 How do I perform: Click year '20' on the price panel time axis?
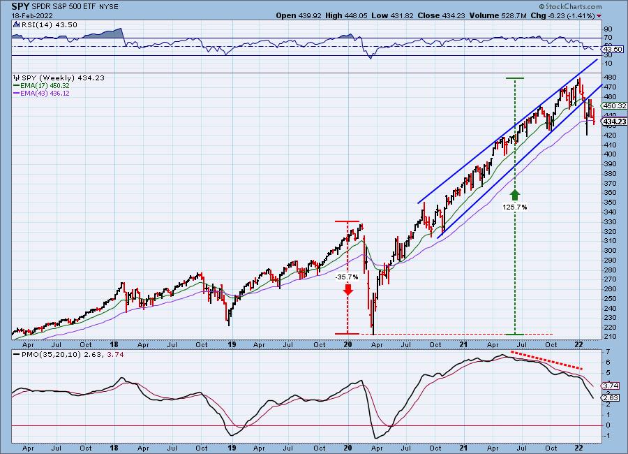(x=347, y=344)
